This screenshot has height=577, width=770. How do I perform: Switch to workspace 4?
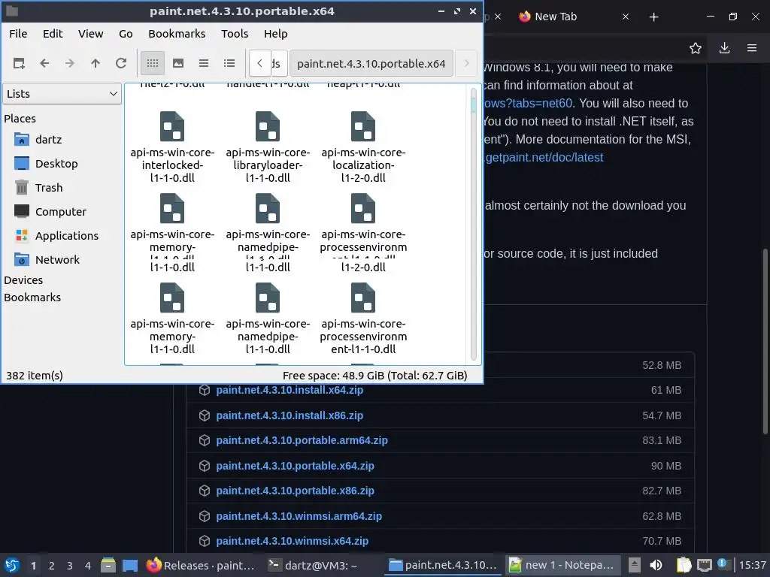(88, 566)
